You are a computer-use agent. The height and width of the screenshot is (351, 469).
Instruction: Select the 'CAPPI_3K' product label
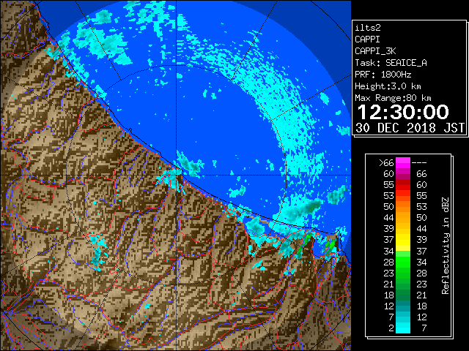click(x=375, y=51)
